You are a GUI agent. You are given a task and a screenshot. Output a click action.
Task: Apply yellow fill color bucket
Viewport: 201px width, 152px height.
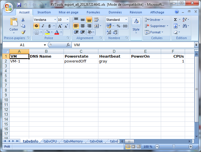(47, 32)
